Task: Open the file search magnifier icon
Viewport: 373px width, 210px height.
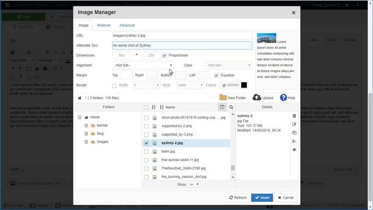Action: [231, 107]
